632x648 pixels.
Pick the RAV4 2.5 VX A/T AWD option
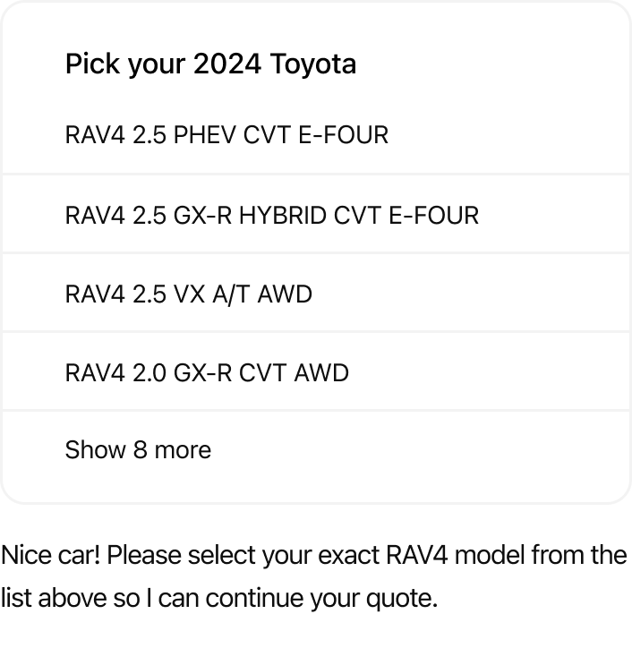pyautogui.click(x=188, y=294)
